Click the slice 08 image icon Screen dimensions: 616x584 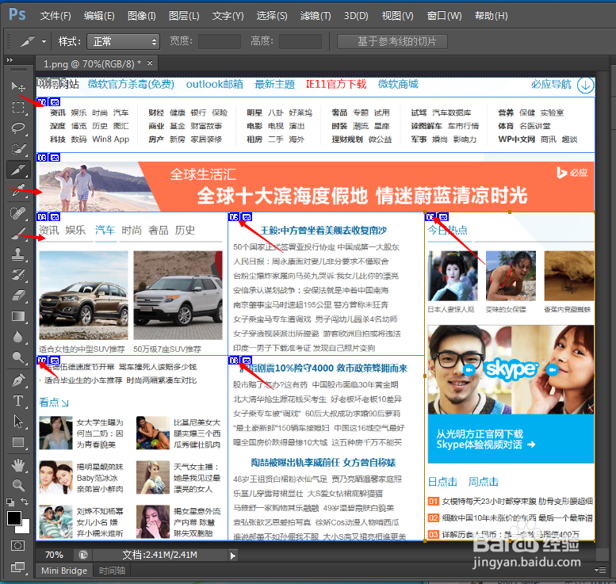(247, 360)
